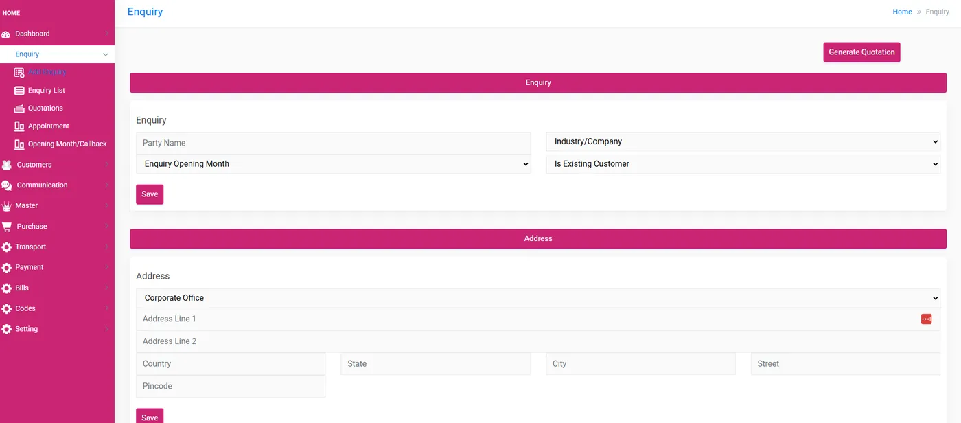The height and width of the screenshot is (423, 961).
Task: Expand the Dashboard menu arrow
Action: pyautogui.click(x=106, y=34)
